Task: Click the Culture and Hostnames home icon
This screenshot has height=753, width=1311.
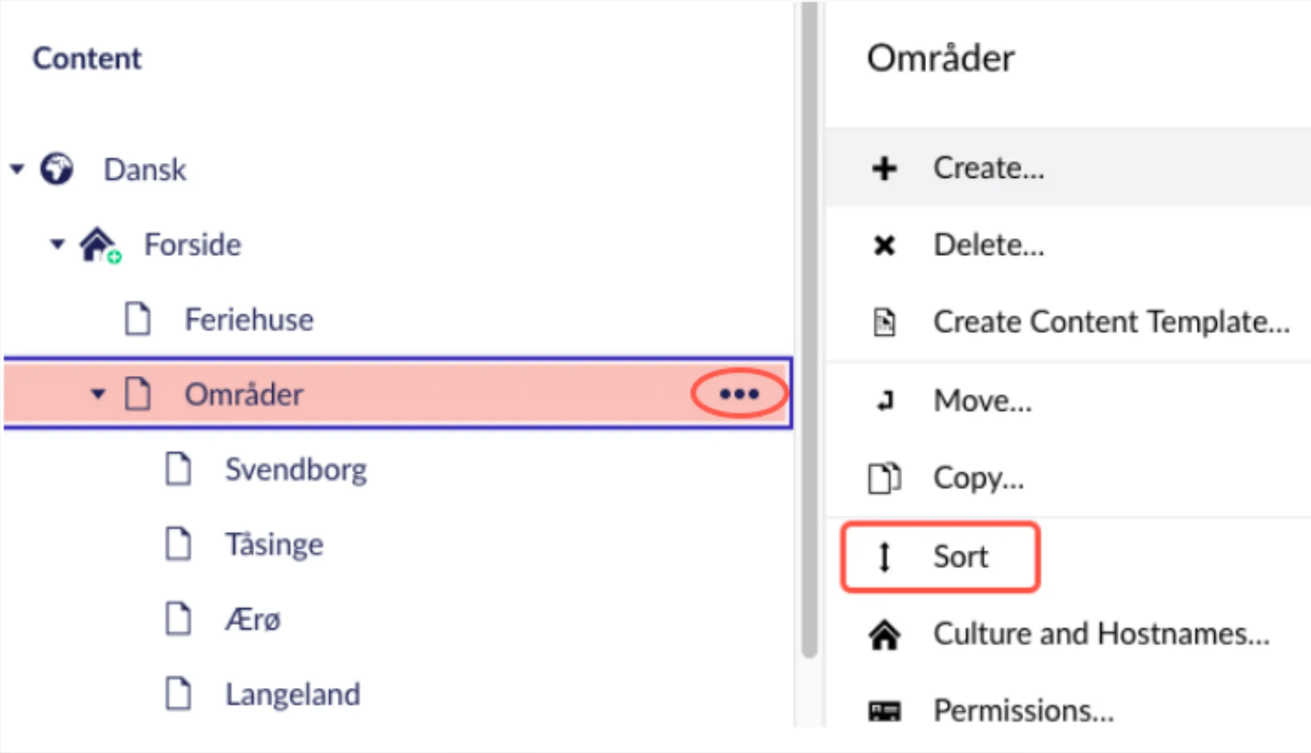Action: click(x=884, y=634)
